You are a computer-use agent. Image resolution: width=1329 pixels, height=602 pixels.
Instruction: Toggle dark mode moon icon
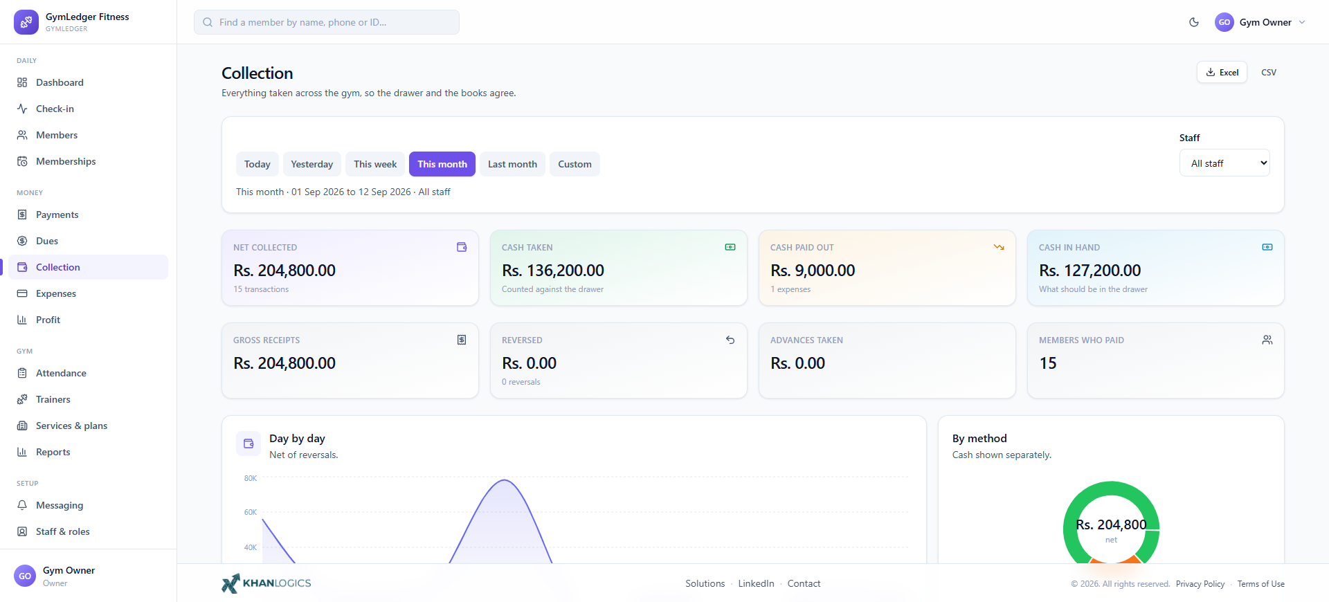pyautogui.click(x=1194, y=22)
